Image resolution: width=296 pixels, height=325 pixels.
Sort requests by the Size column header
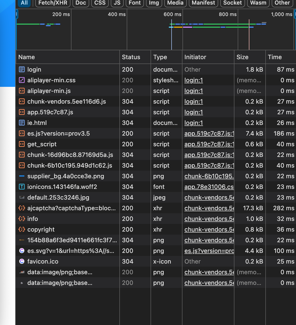click(x=243, y=57)
